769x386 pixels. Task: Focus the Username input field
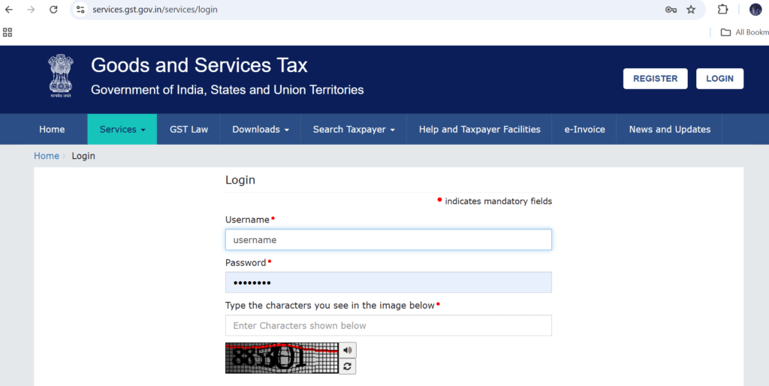(388, 240)
